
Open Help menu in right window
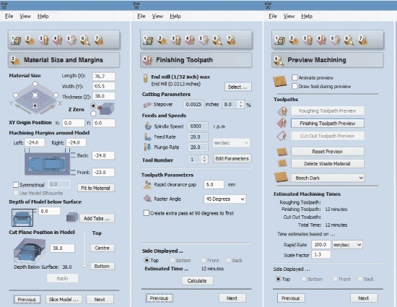307,16
